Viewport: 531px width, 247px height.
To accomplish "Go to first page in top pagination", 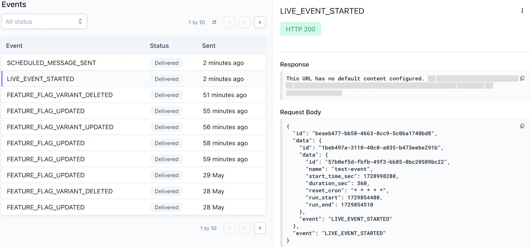I will [x=229, y=22].
